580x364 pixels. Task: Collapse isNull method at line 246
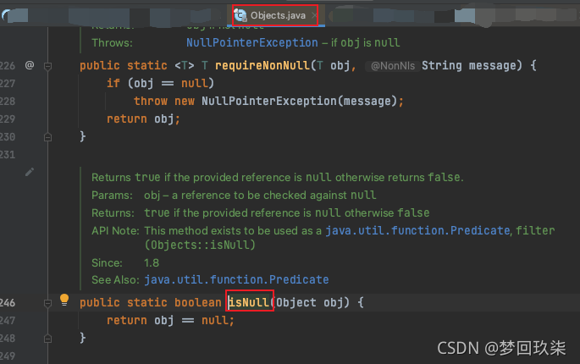47,303
